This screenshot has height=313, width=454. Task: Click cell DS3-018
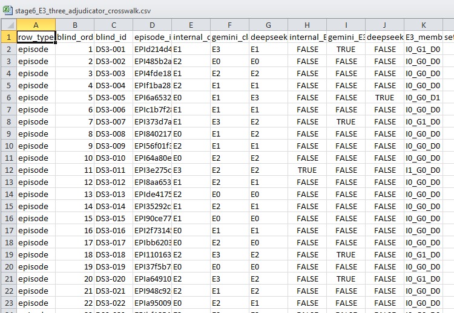coord(114,254)
